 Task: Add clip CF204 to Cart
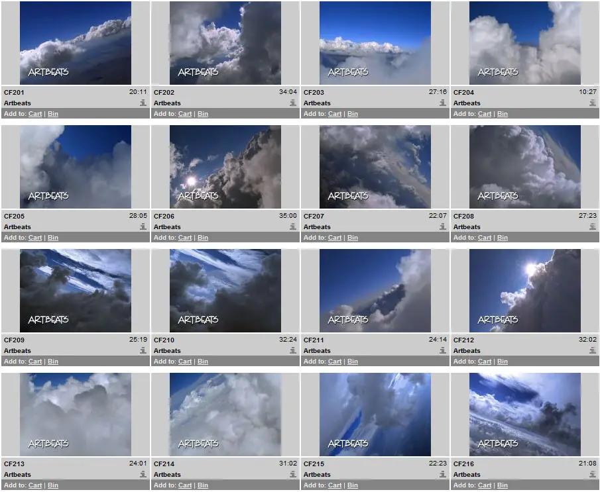[x=485, y=113]
